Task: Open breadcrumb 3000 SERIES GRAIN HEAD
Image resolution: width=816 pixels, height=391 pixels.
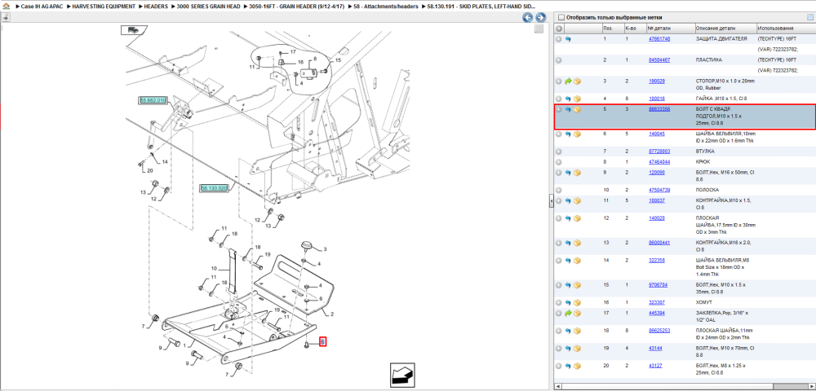Action: [209, 7]
